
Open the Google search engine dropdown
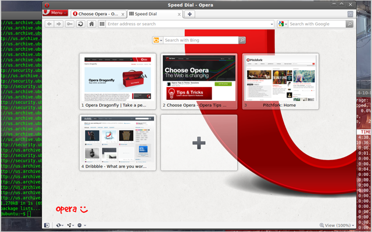282,24
